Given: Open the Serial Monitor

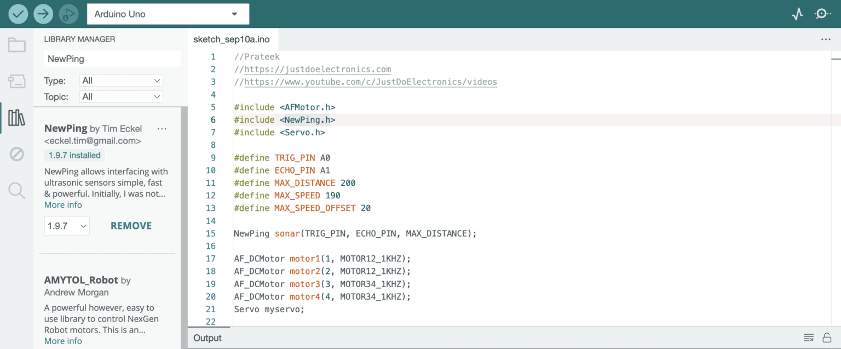Looking at the screenshot, I should 822,14.
